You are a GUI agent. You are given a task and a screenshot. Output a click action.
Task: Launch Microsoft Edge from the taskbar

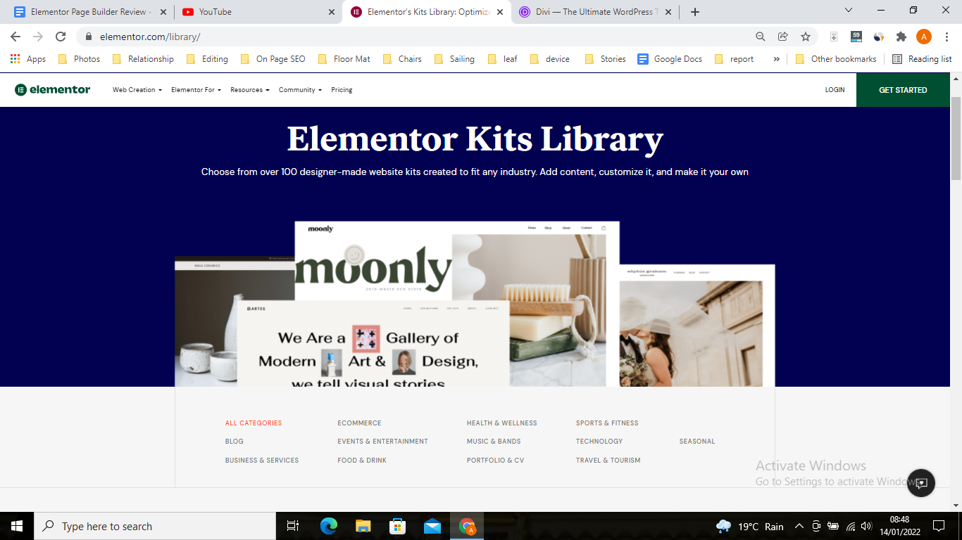click(328, 526)
